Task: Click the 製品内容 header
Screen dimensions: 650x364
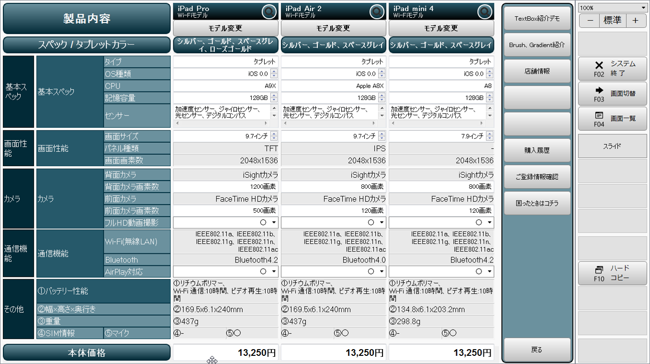Action: [87, 19]
